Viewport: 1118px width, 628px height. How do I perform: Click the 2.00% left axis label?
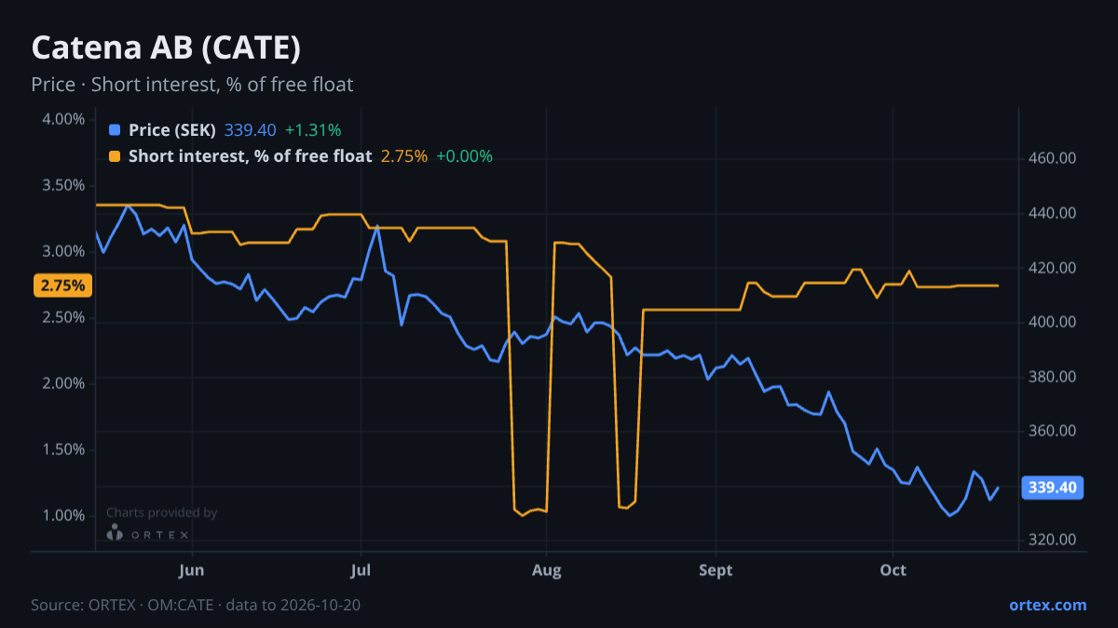[63, 383]
